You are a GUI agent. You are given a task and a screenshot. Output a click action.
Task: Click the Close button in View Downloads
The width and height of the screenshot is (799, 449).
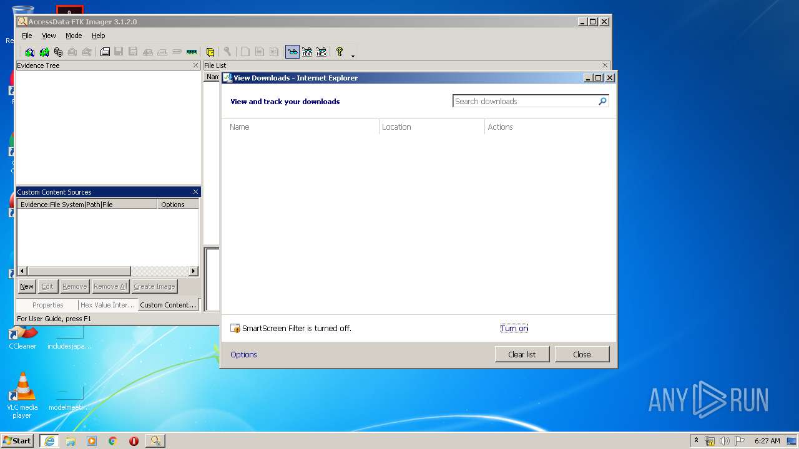(x=582, y=354)
